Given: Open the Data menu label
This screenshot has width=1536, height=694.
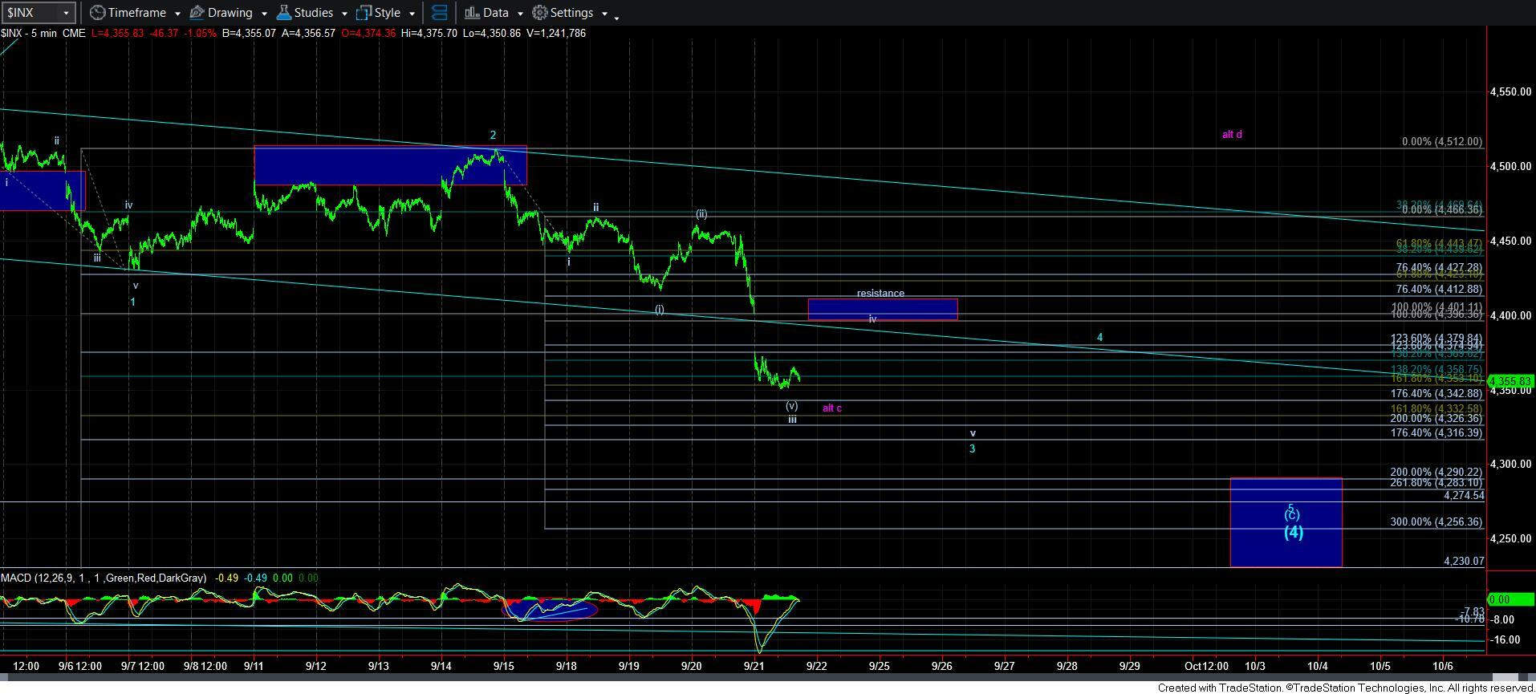Looking at the screenshot, I should pos(495,13).
